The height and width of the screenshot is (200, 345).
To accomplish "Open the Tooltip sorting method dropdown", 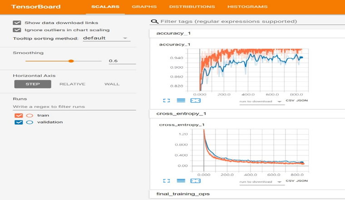I will pyautogui.click(x=105, y=38).
